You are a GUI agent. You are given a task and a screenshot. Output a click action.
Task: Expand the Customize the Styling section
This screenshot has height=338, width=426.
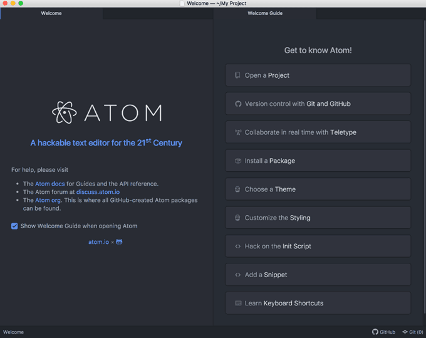click(x=318, y=218)
